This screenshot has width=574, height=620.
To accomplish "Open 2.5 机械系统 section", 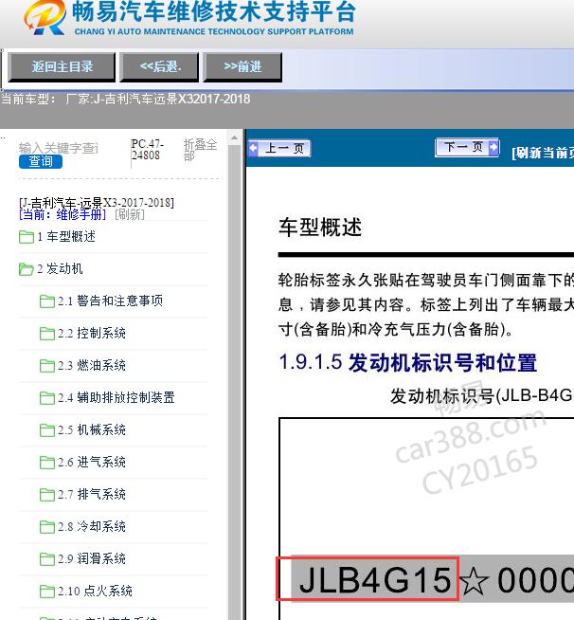I will tap(92, 429).
